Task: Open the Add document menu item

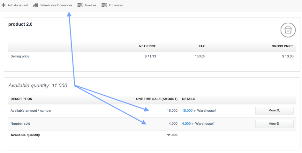Action: point(18,5)
